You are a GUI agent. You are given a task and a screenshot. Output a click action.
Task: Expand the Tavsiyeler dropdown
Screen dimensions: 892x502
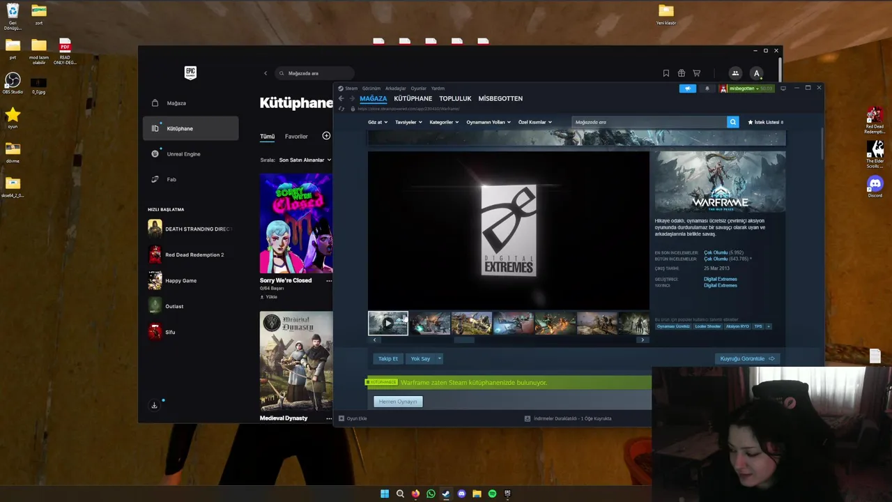click(408, 122)
